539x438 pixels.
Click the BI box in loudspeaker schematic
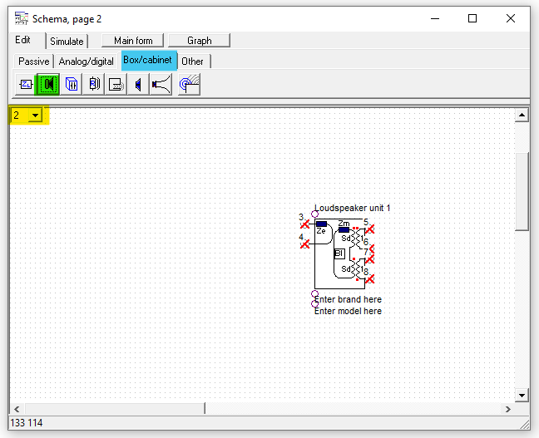(x=339, y=253)
